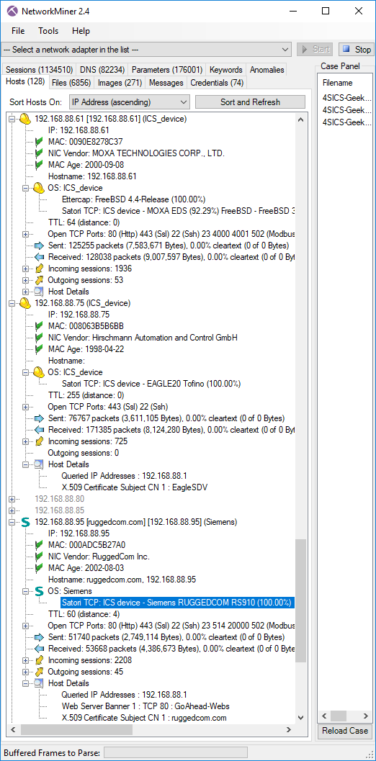Select Ettercap: FreeBSD 4.4-Release row

pyautogui.click(x=133, y=200)
